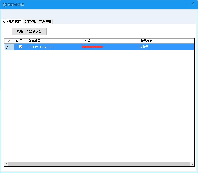
Task: Click the 登录状态 column header
Action: [167, 41]
